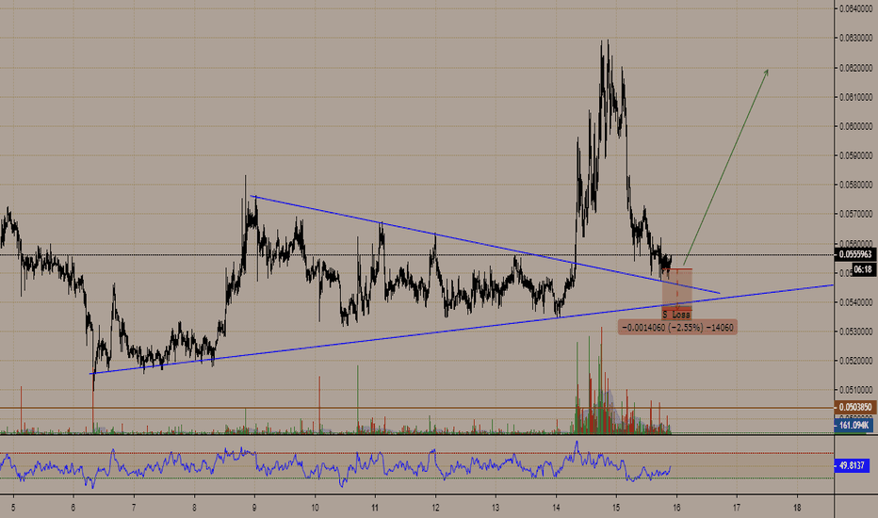878x518 pixels.
Task: Click date 7 on the time axis
Action: click(134, 508)
